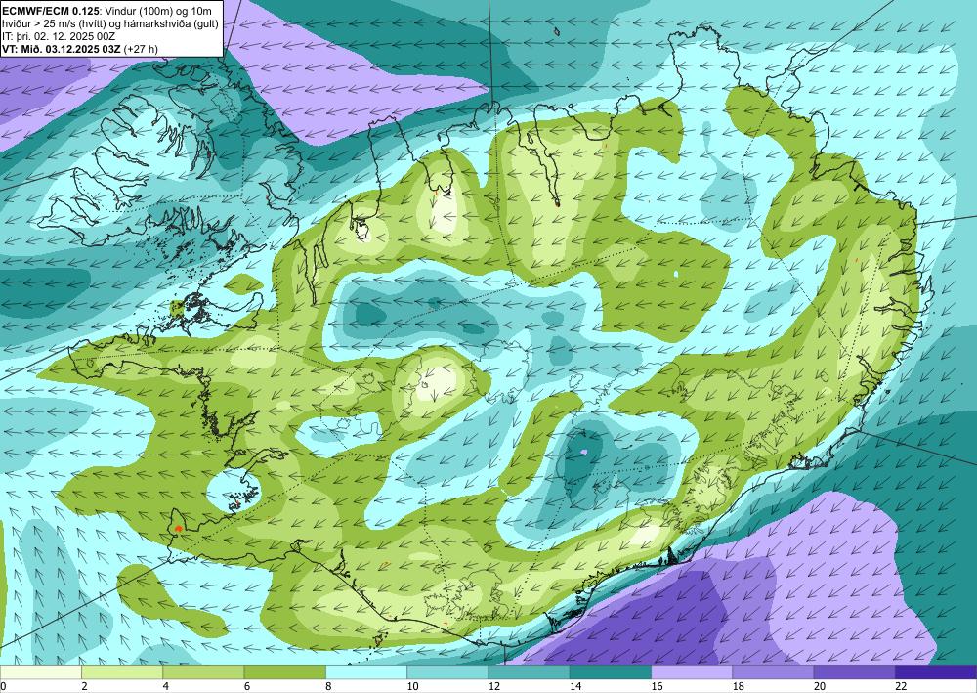The width and height of the screenshot is (977, 693).
Task: Click the legend scale label "22"
Action: [x=902, y=686]
